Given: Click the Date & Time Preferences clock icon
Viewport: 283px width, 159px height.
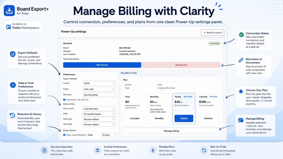Looking at the screenshot, I should tap(13, 85).
